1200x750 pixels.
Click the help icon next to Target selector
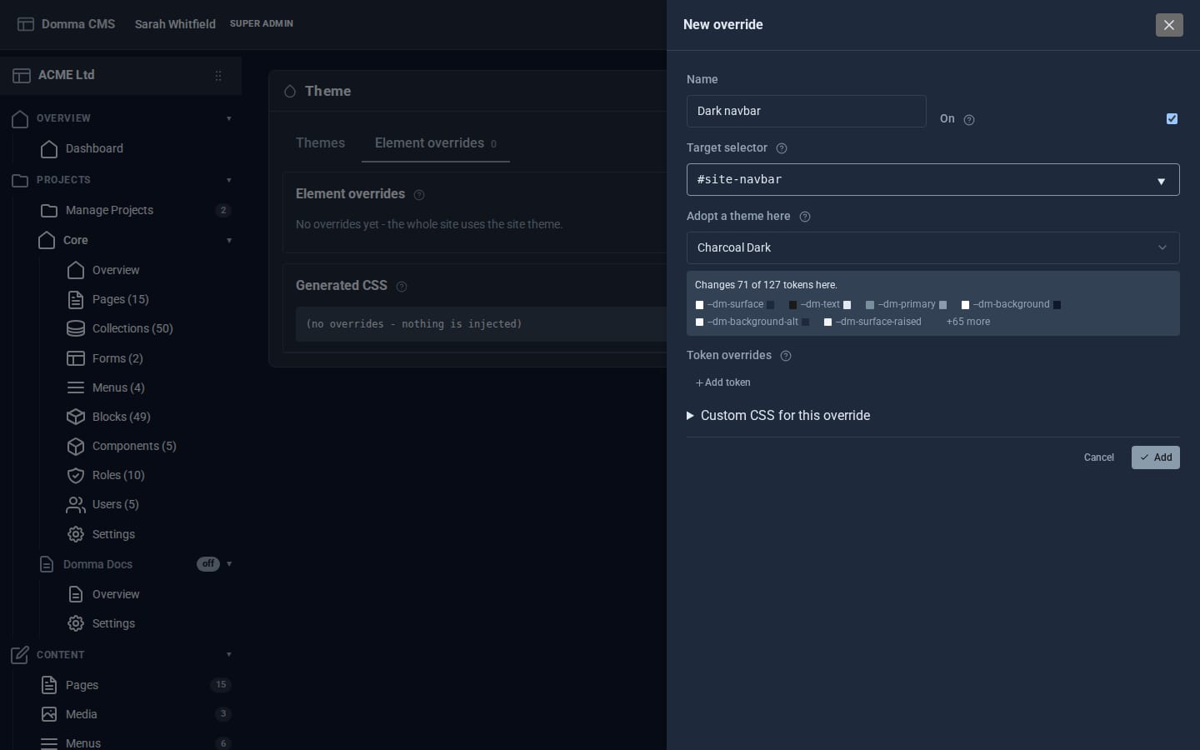(782, 148)
